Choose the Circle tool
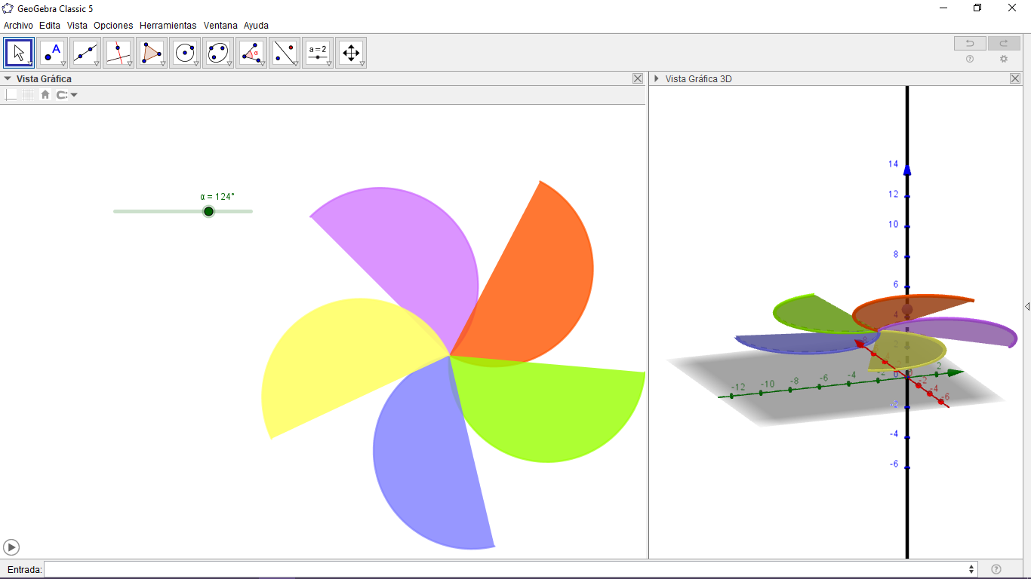The width and height of the screenshot is (1031, 579). click(x=184, y=52)
